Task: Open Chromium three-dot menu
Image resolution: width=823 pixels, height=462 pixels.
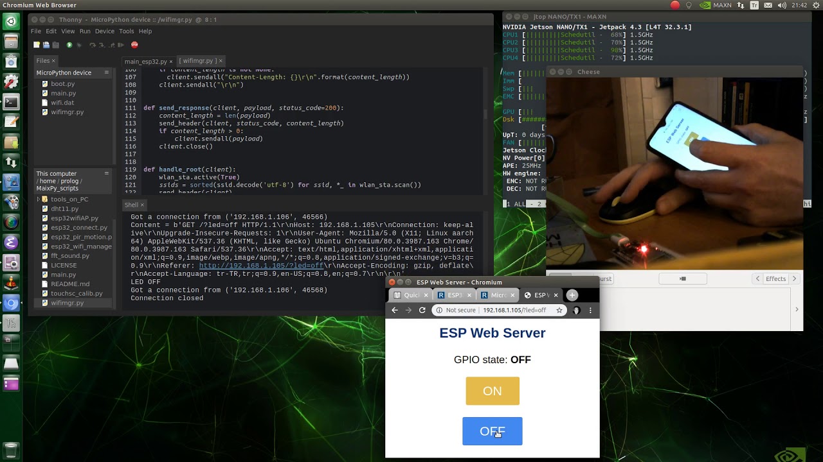Action: (x=590, y=310)
